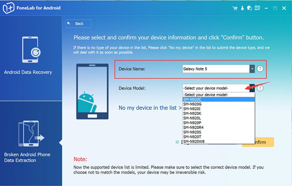292x186 pixels.
Task: Switch to Android Data Recovery label
Action: [x=28, y=72]
